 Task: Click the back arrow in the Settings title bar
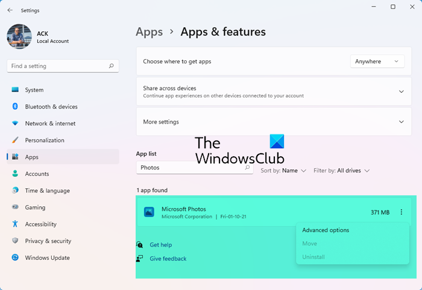[x=10, y=10]
